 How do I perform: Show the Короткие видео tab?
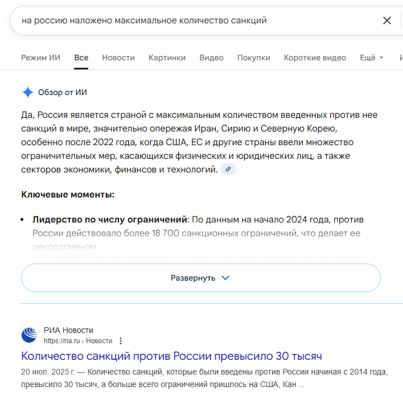tap(315, 57)
